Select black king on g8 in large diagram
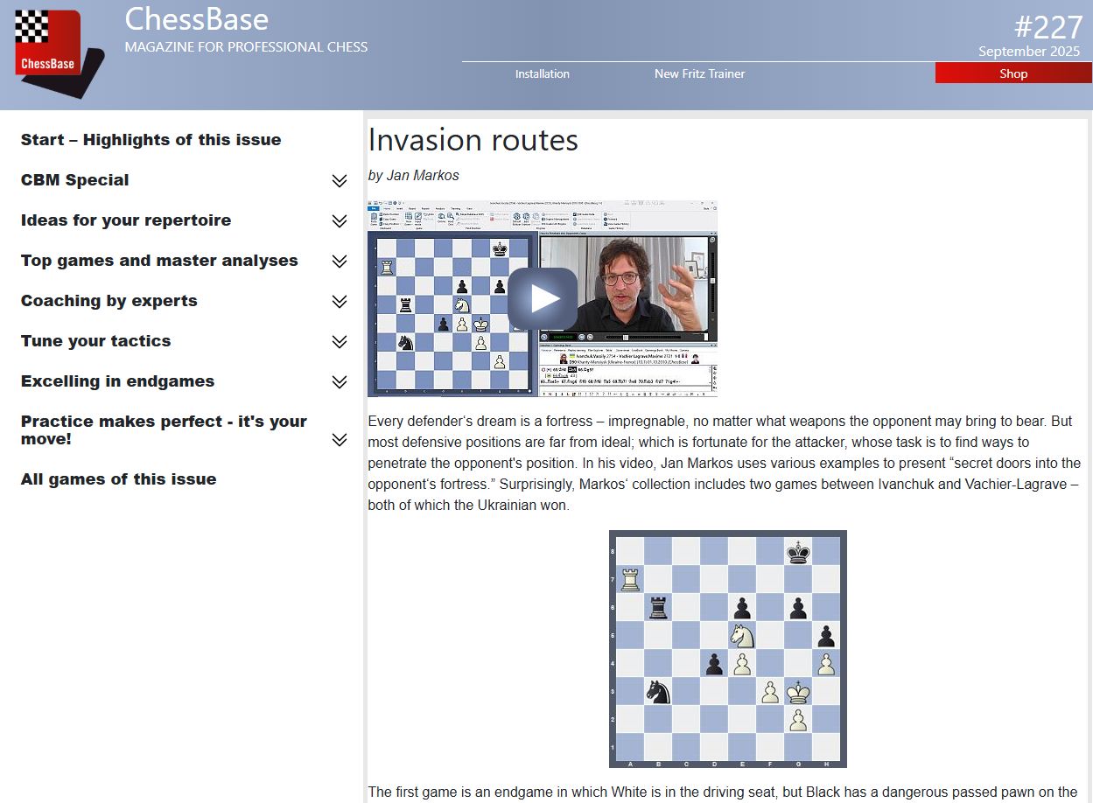1093x803 pixels. pyautogui.click(x=797, y=552)
